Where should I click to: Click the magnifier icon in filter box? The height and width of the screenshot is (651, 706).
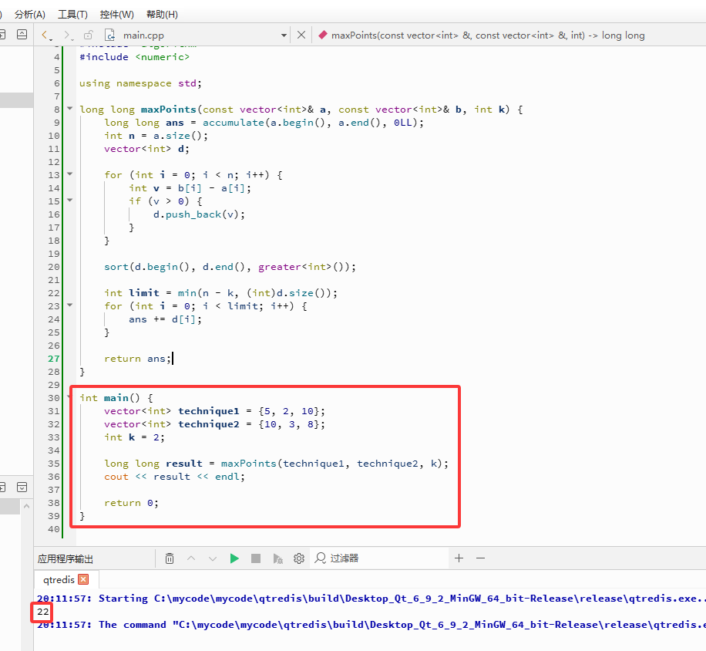pyautogui.click(x=320, y=558)
